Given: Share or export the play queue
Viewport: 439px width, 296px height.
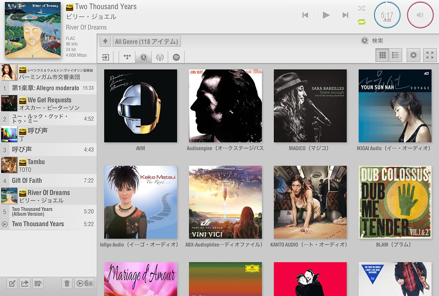Looking at the screenshot, I should [x=25, y=283].
